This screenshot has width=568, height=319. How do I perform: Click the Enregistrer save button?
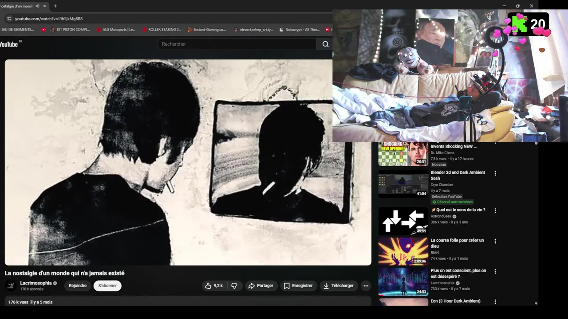coord(299,286)
